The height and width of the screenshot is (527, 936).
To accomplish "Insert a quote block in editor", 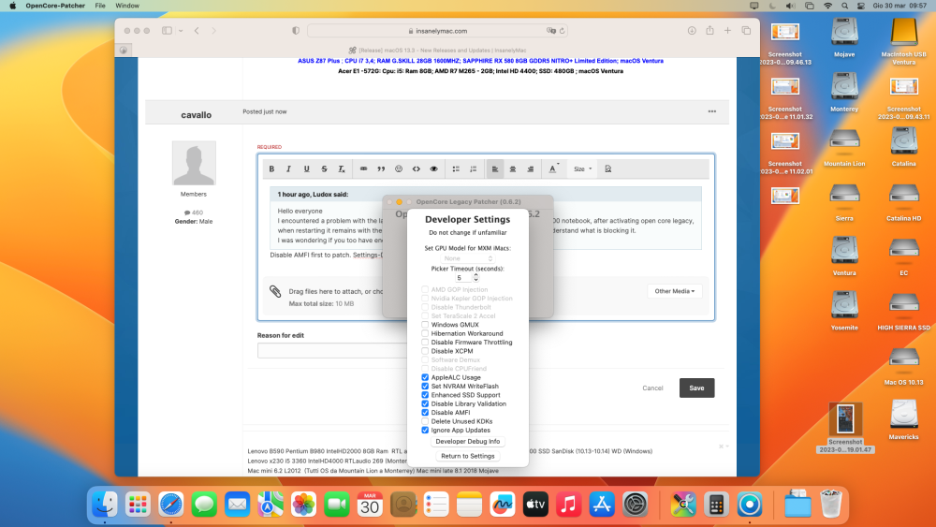I will pos(381,168).
